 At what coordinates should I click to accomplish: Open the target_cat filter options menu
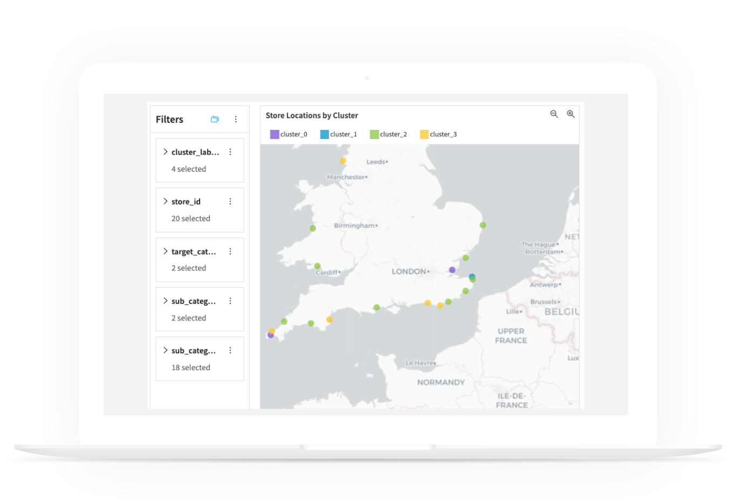[230, 252]
